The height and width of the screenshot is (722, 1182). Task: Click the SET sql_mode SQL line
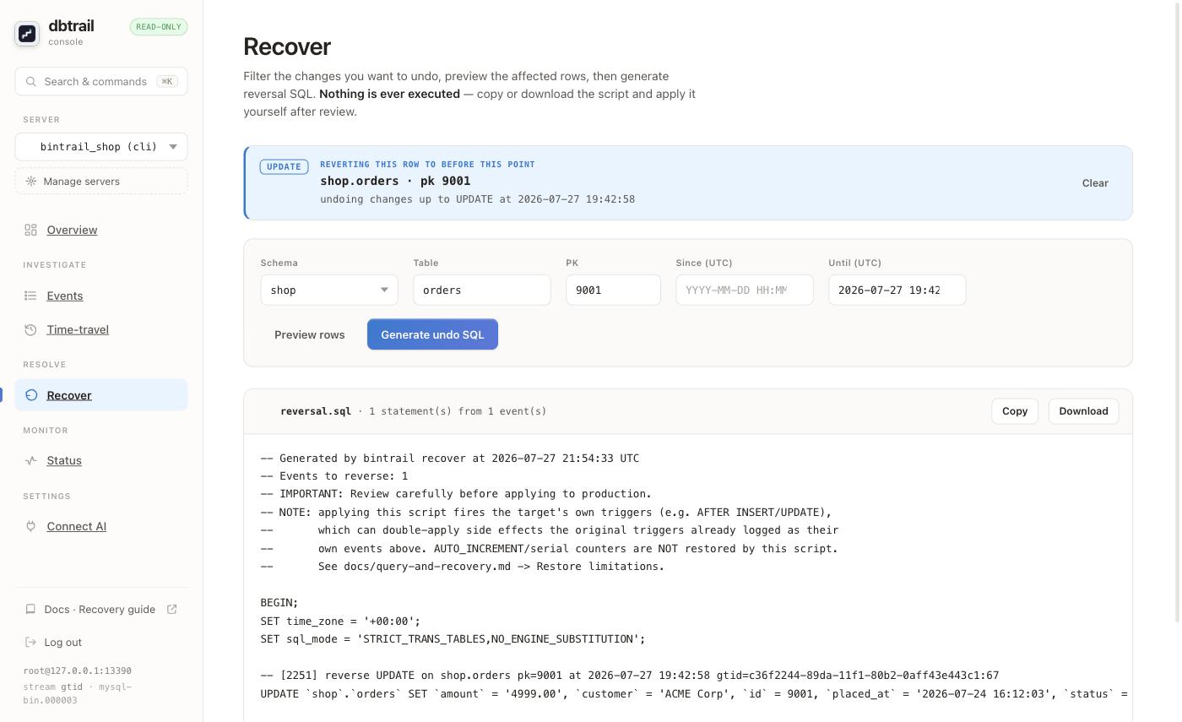[453, 639]
